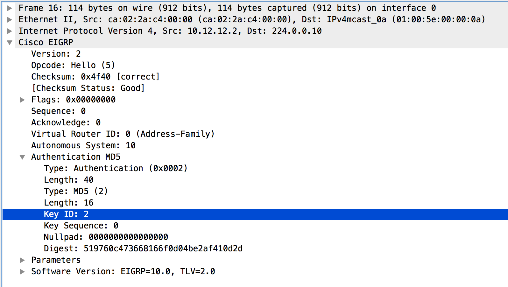Click the Checksum: 0x4f40 line
Viewport: 508px width, 287px height.
[x=95, y=77]
